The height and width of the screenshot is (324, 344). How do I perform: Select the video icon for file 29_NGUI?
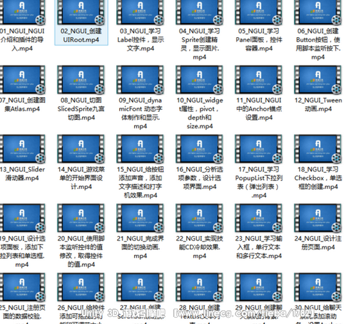(x=259, y=288)
